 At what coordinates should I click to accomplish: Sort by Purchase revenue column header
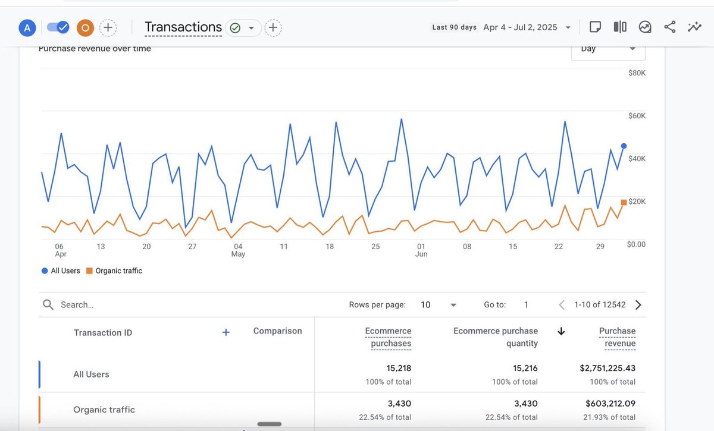tap(617, 337)
